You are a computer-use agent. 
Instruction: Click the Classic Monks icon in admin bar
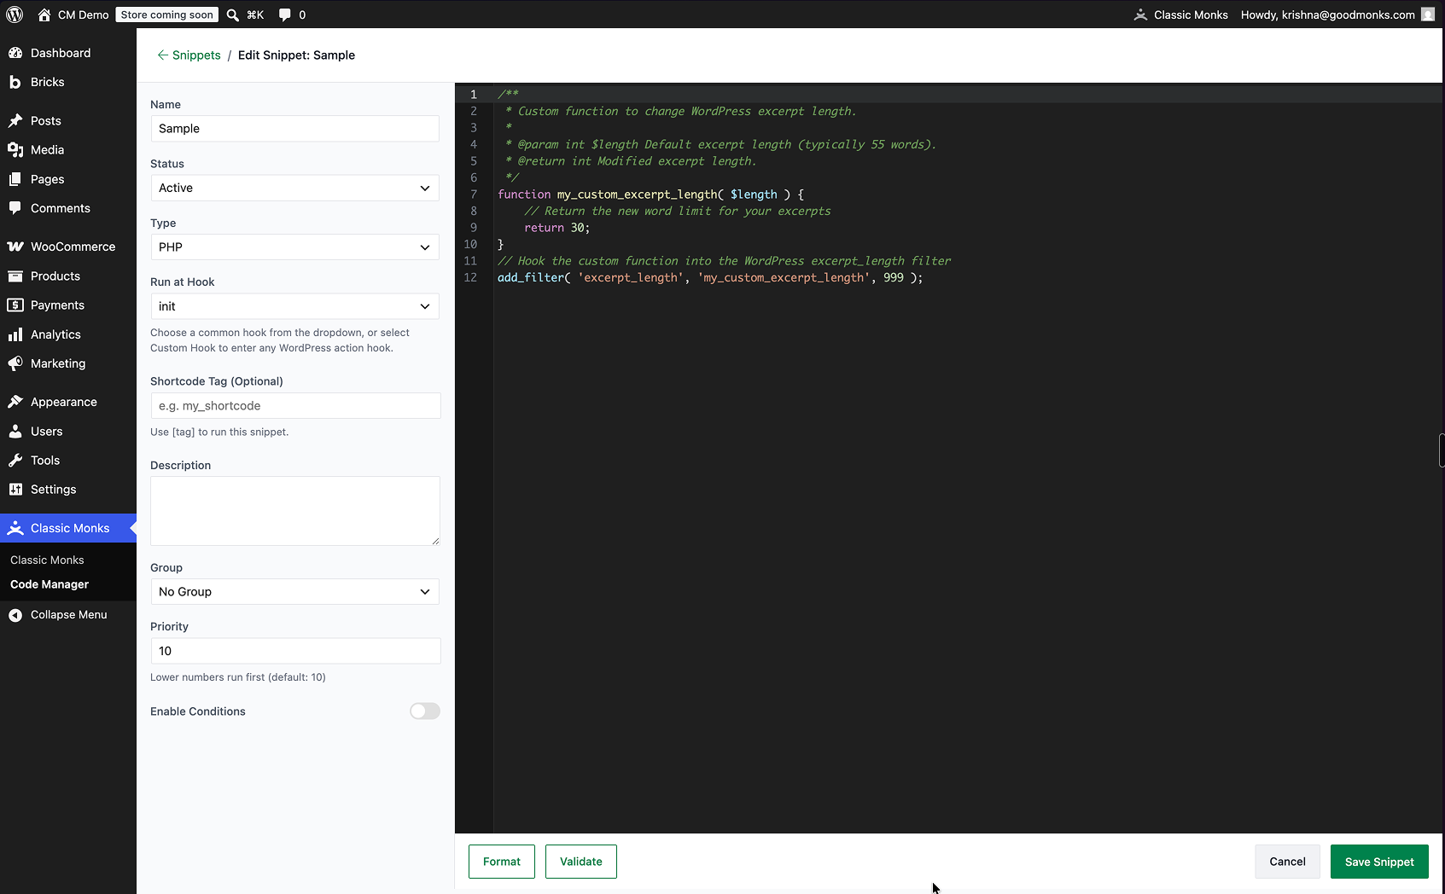tap(1140, 15)
